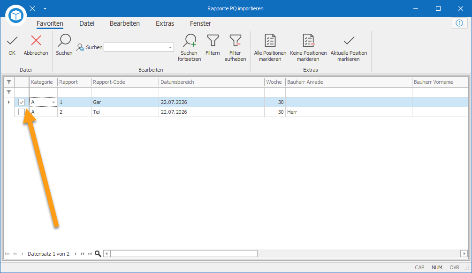Sort by Rapport column header
This screenshot has width=472, height=273.
pyautogui.click(x=74, y=82)
